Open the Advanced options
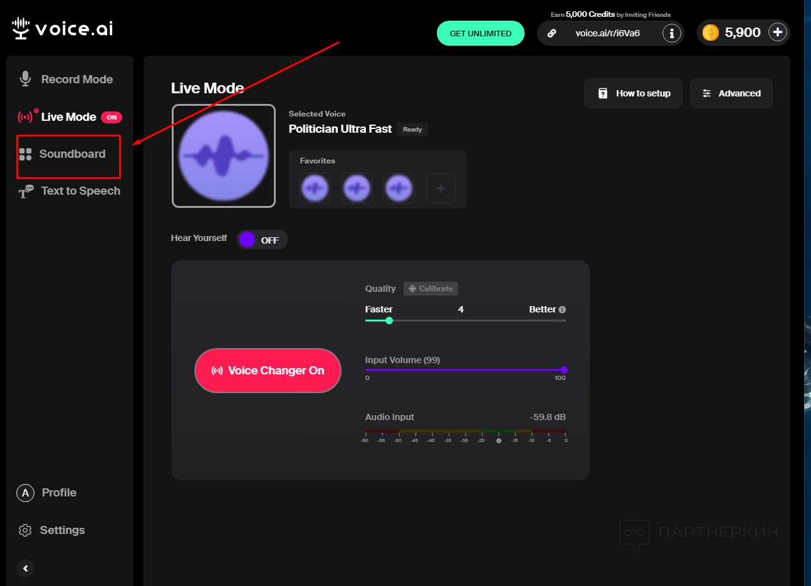 (x=731, y=93)
